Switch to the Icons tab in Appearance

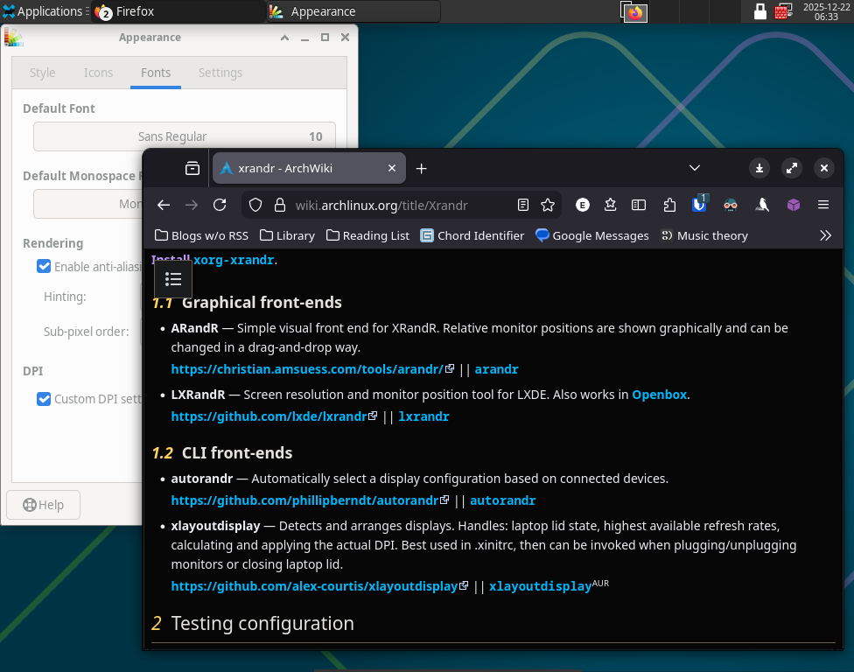[98, 73]
